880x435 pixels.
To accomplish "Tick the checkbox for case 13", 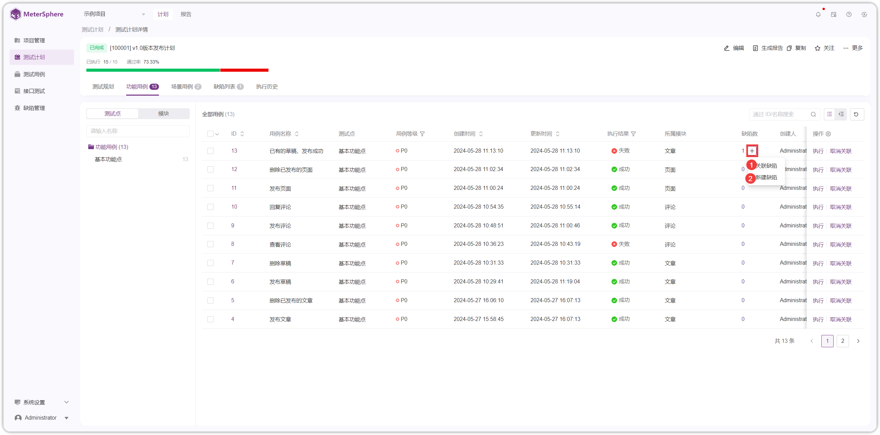I will (x=210, y=151).
